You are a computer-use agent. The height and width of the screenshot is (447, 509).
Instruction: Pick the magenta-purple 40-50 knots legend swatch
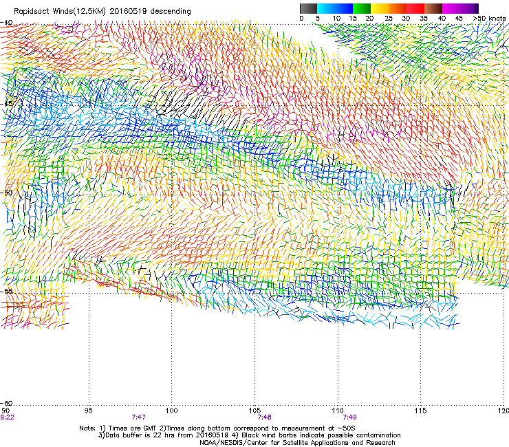[460, 8]
